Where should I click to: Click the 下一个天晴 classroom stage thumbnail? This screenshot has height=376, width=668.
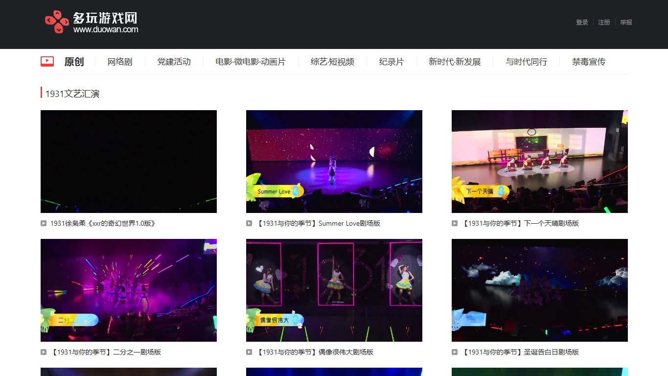click(x=540, y=162)
